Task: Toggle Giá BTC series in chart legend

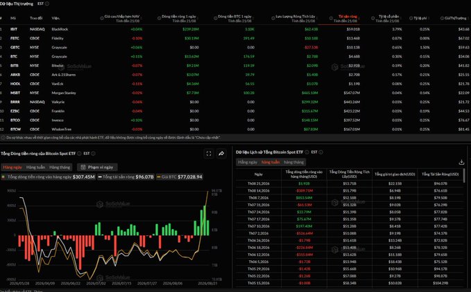Action: (x=180, y=177)
